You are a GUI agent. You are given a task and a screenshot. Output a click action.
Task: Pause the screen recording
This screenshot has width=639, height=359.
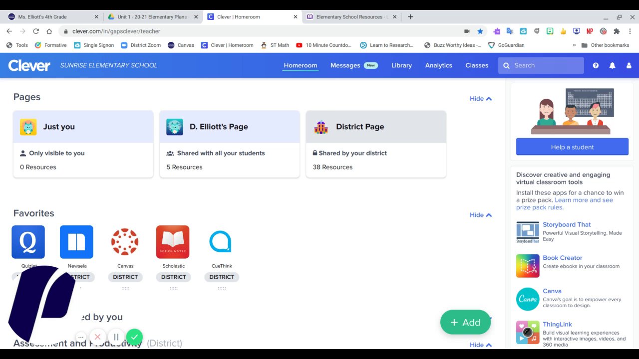(116, 337)
